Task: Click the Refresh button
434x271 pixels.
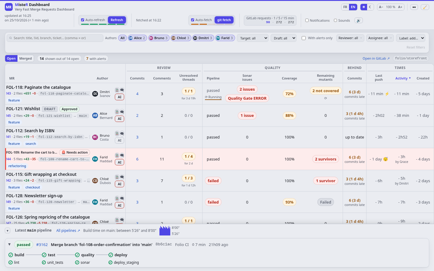Action: [117, 20]
